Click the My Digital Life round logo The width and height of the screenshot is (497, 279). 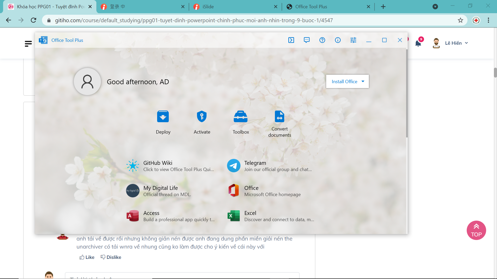tap(133, 191)
